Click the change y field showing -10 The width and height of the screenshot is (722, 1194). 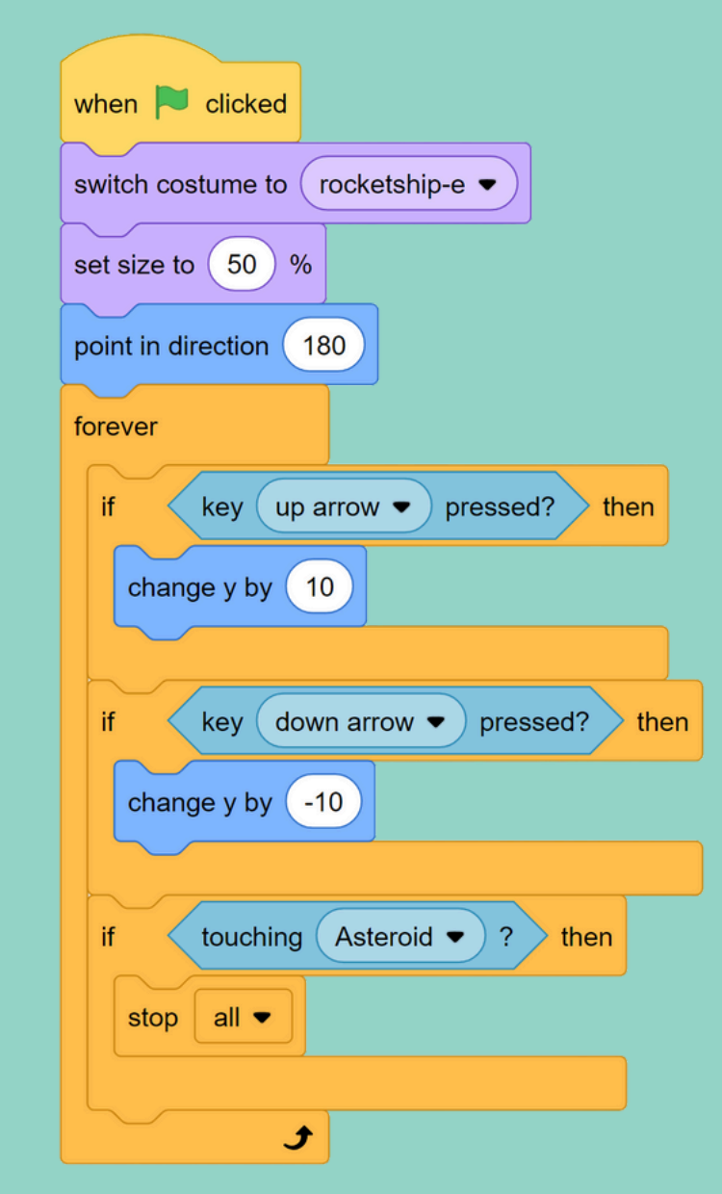click(322, 802)
